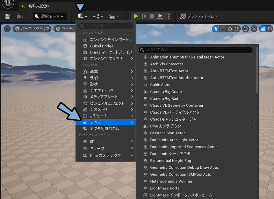Viewport: 274px width, 199px height.
Task: Open grid snap value 10
Action: [x=270, y=29]
